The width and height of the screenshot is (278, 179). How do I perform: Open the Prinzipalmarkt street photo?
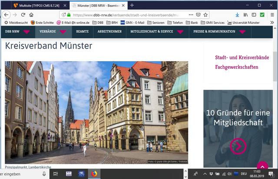[96, 113]
